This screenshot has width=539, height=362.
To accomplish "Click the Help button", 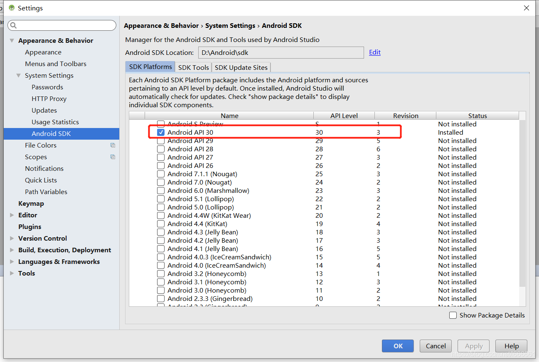I will (511, 346).
